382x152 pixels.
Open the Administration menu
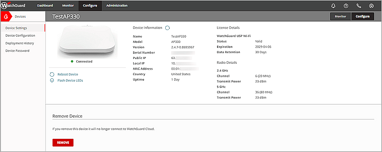(x=117, y=5)
